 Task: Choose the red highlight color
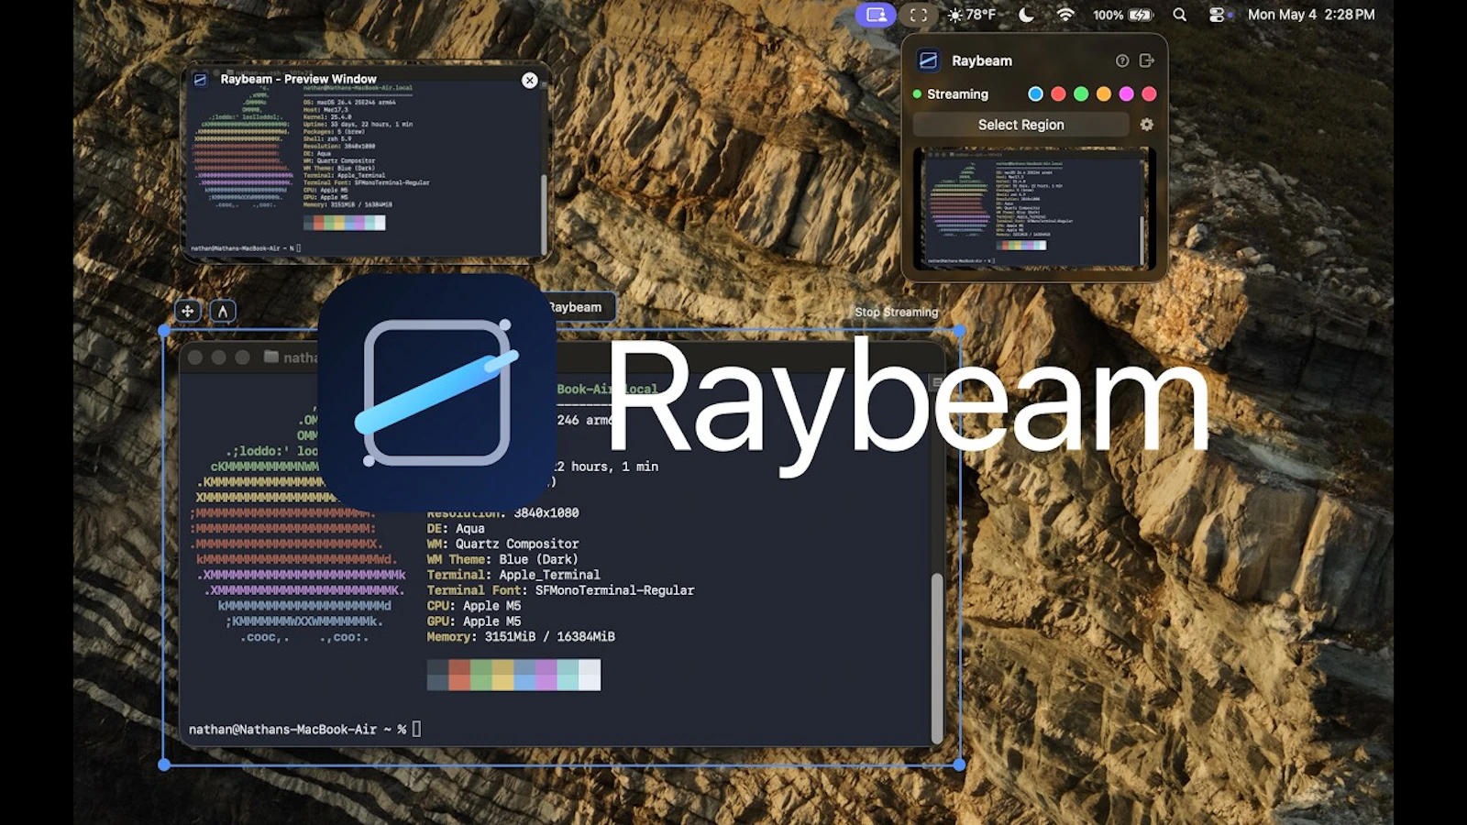1058,93
